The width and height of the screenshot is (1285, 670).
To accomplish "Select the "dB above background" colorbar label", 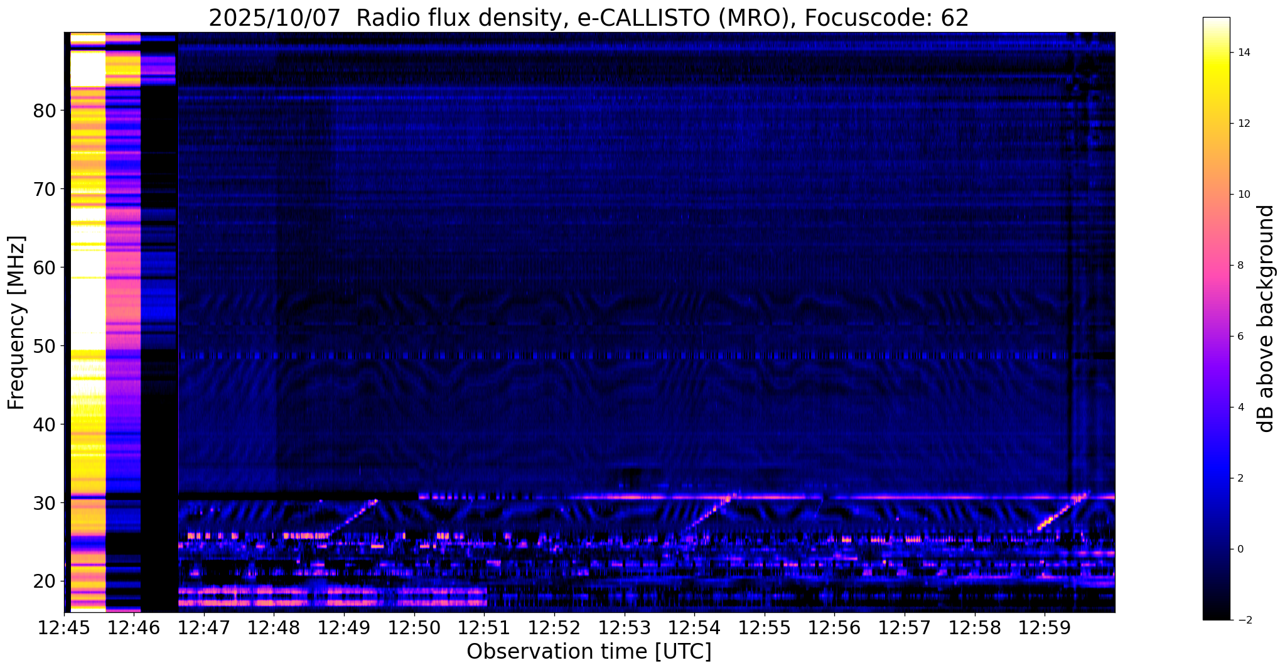I will pyautogui.click(x=1266, y=318).
